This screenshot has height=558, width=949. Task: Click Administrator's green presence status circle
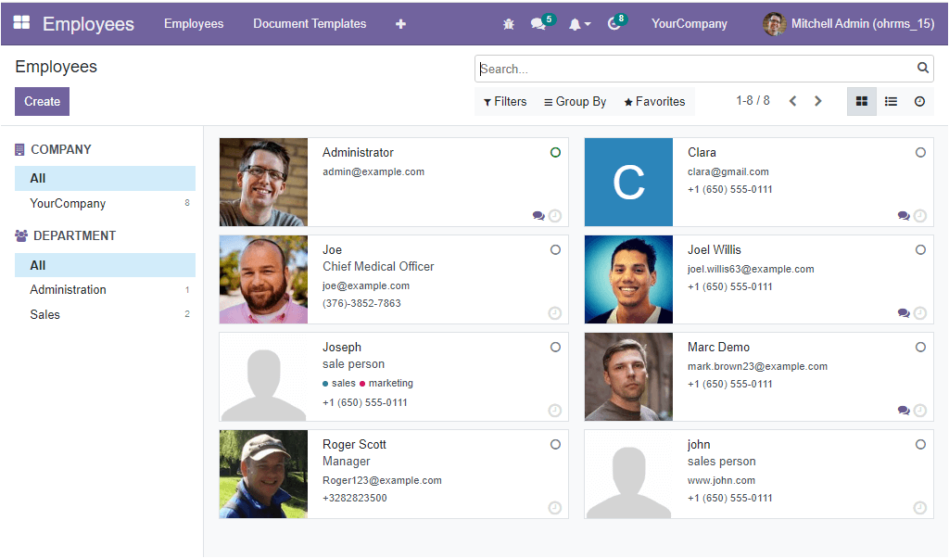pos(555,152)
